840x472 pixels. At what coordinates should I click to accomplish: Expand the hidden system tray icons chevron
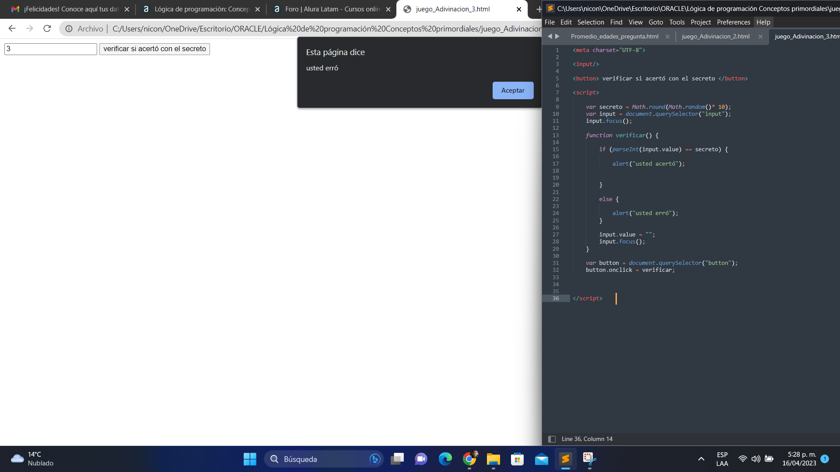click(x=701, y=459)
